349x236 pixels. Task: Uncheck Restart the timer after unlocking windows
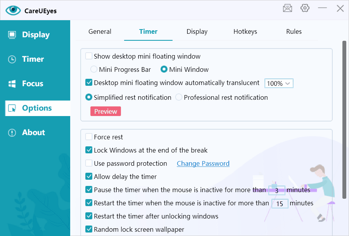coord(89,216)
